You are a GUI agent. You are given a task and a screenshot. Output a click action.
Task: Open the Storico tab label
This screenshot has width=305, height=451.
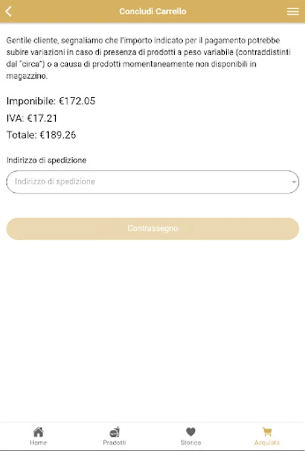191,443
